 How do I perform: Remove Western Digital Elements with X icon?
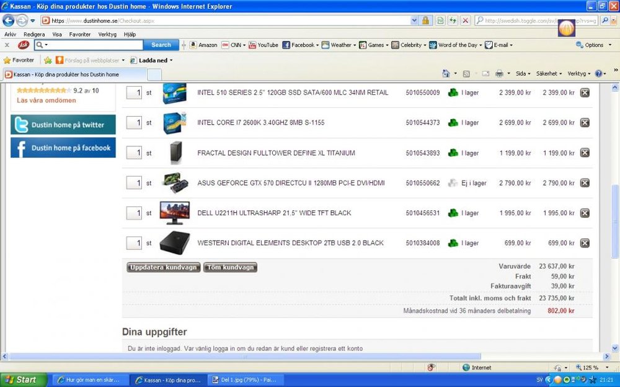585,243
